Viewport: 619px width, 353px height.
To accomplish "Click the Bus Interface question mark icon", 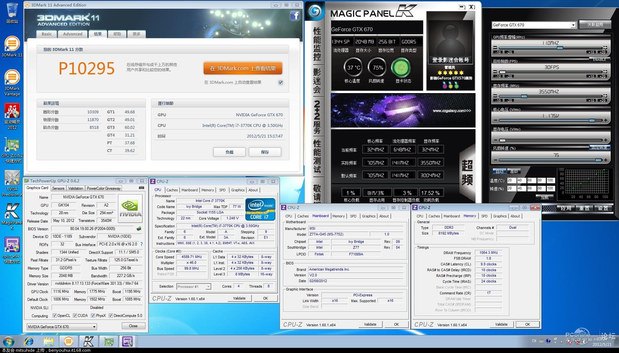I will click(142, 244).
